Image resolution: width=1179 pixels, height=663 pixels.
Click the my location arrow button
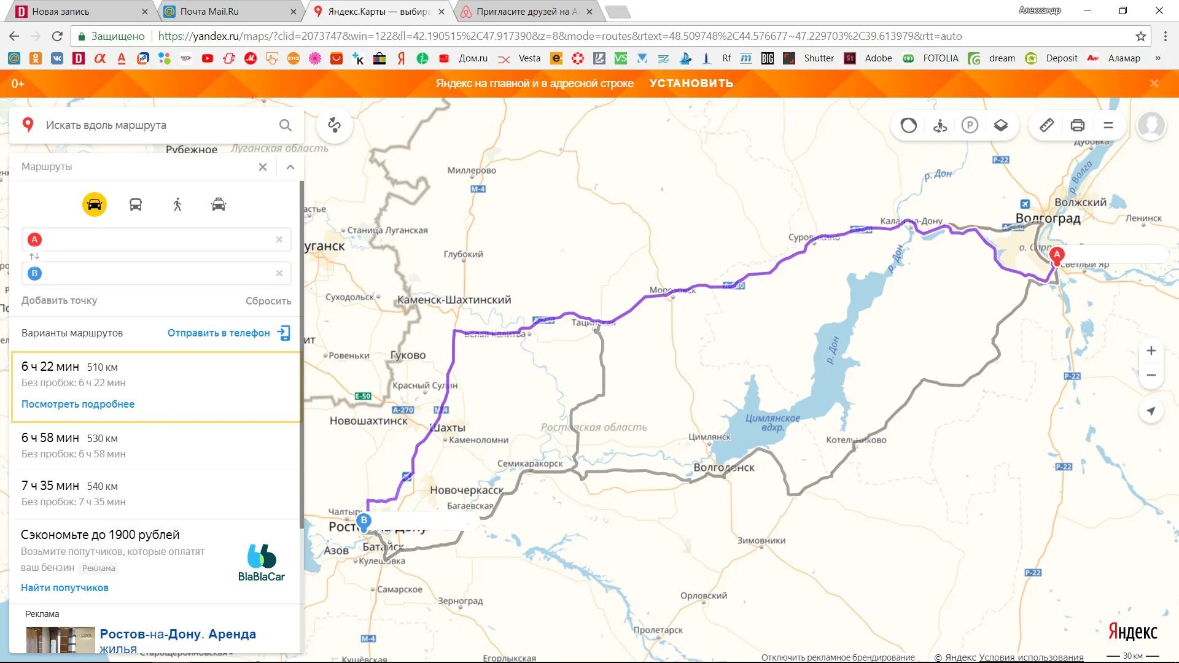[1151, 411]
